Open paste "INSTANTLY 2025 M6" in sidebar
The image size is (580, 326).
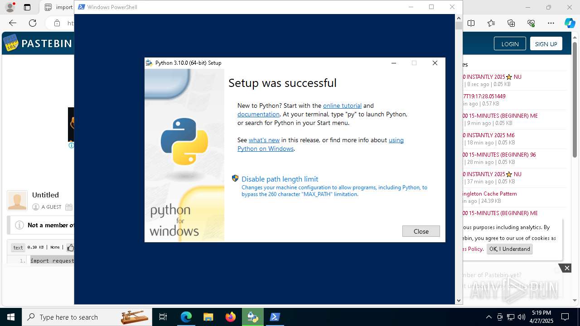(x=488, y=135)
